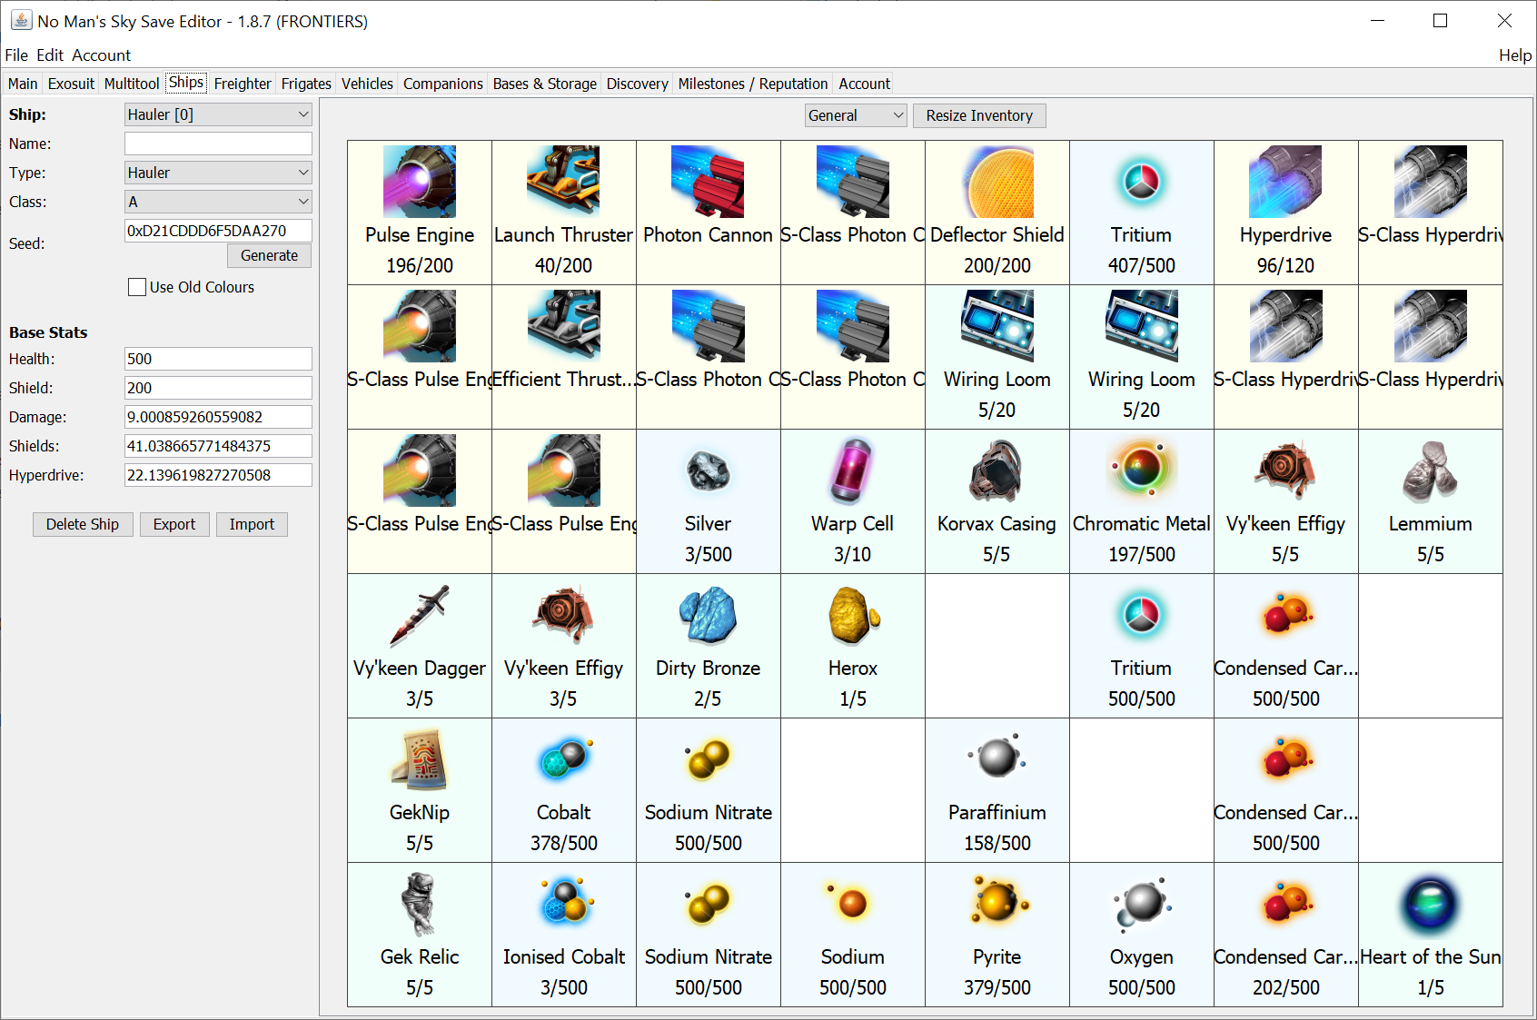This screenshot has height=1020, width=1537.
Task: Click the Import button
Action: click(252, 524)
